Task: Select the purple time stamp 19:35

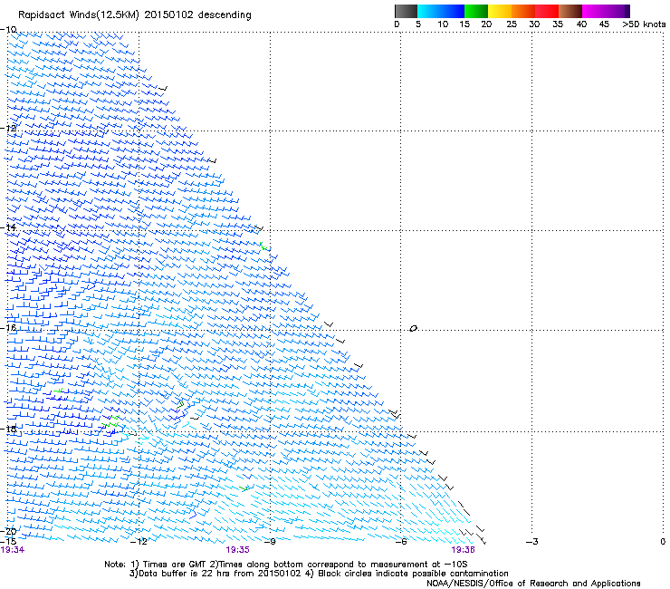Action: coord(237,550)
